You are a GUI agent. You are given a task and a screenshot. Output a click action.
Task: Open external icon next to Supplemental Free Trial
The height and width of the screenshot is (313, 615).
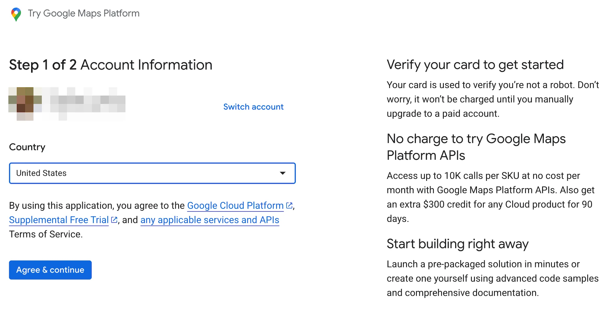coord(114,220)
